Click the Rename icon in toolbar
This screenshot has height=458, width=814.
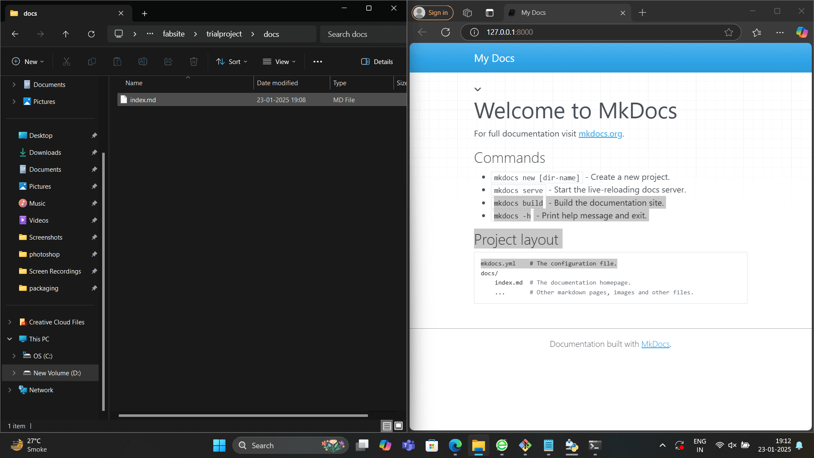(143, 61)
